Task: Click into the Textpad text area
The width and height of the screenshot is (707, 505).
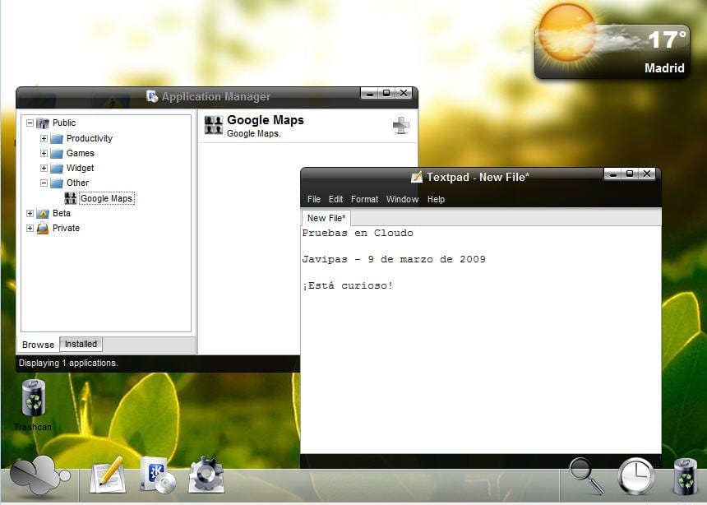Action: 480,362
